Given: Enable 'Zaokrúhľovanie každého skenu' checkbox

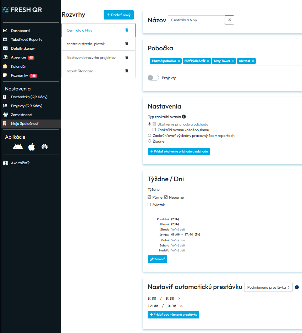Looking at the screenshot, I should click(x=154, y=130).
